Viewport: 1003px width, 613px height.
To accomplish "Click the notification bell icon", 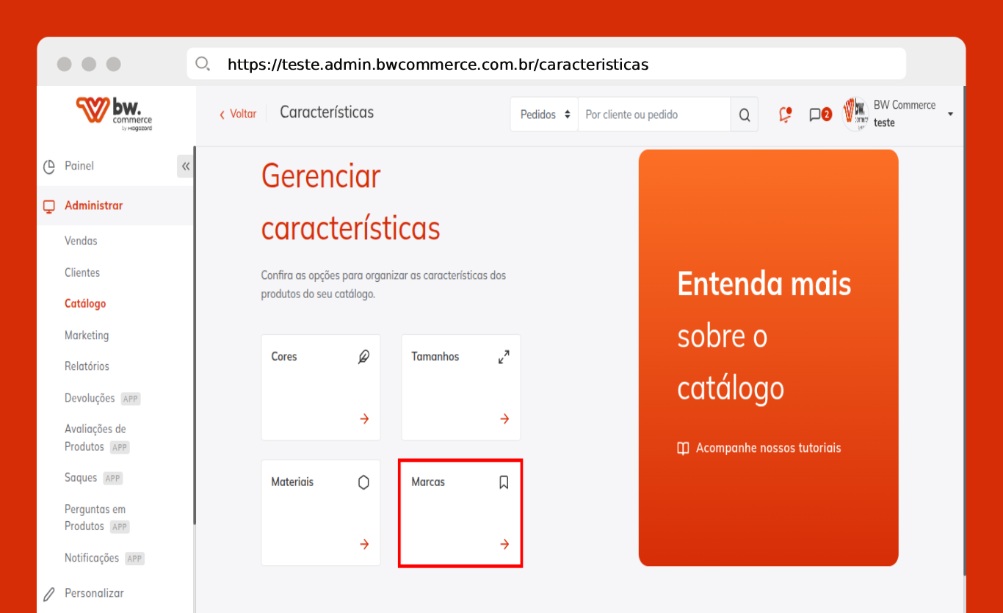I will 785,115.
